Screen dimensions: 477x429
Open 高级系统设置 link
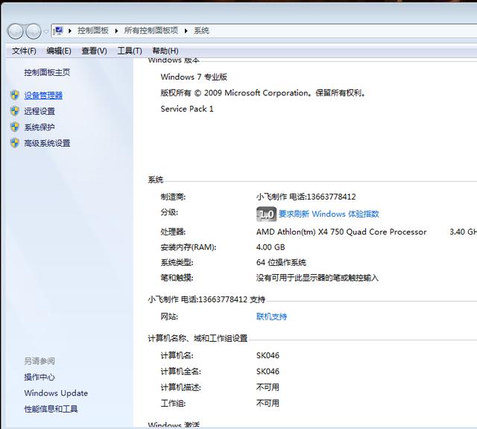tap(47, 143)
